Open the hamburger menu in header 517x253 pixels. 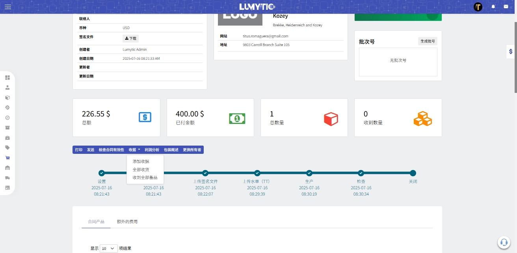[8, 7]
